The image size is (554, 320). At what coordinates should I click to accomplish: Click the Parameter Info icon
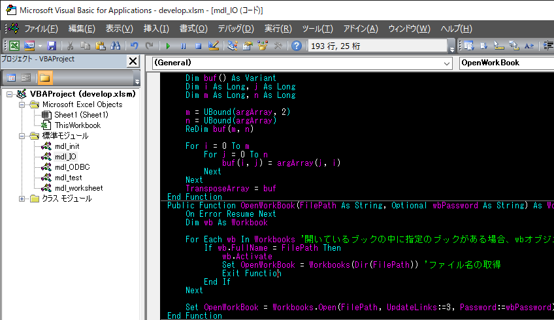click(514, 46)
